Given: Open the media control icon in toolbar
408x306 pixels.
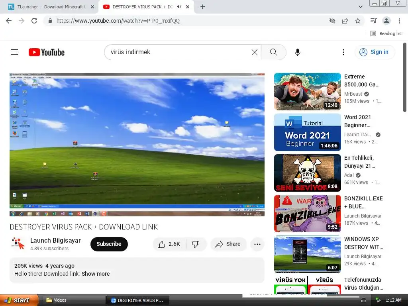Looking at the screenshot, I should 374,21.
